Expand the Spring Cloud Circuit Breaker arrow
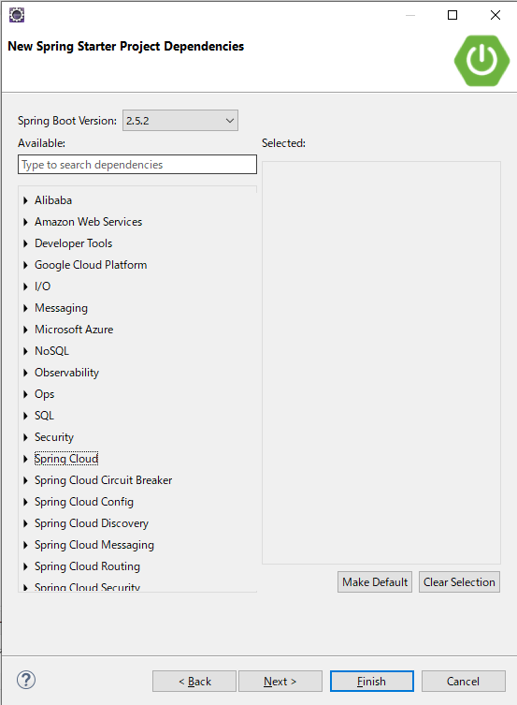 point(25,480)
